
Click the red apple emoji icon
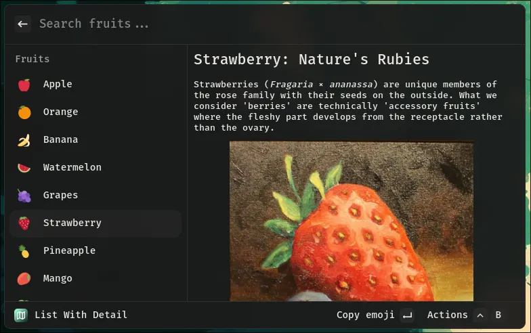pyautogui.click(x=24, y=85)
